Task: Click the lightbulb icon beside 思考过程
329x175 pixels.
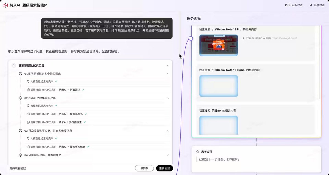Action: [197, 152]
